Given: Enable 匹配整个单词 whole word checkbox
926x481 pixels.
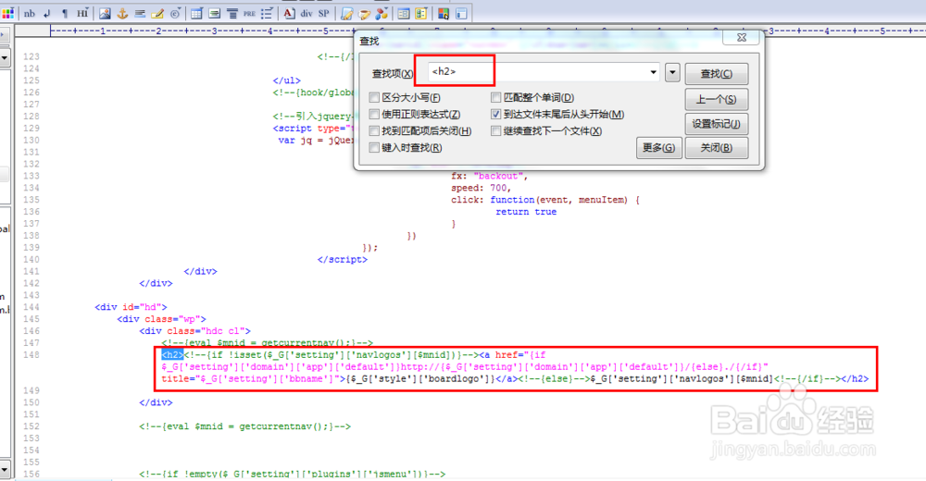Looking at the screenshot, I should click(x=496, y=97).
